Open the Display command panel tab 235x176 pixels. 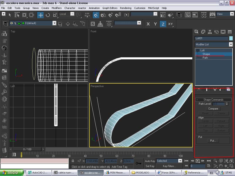pyautogui.click(x=223, y=32)
